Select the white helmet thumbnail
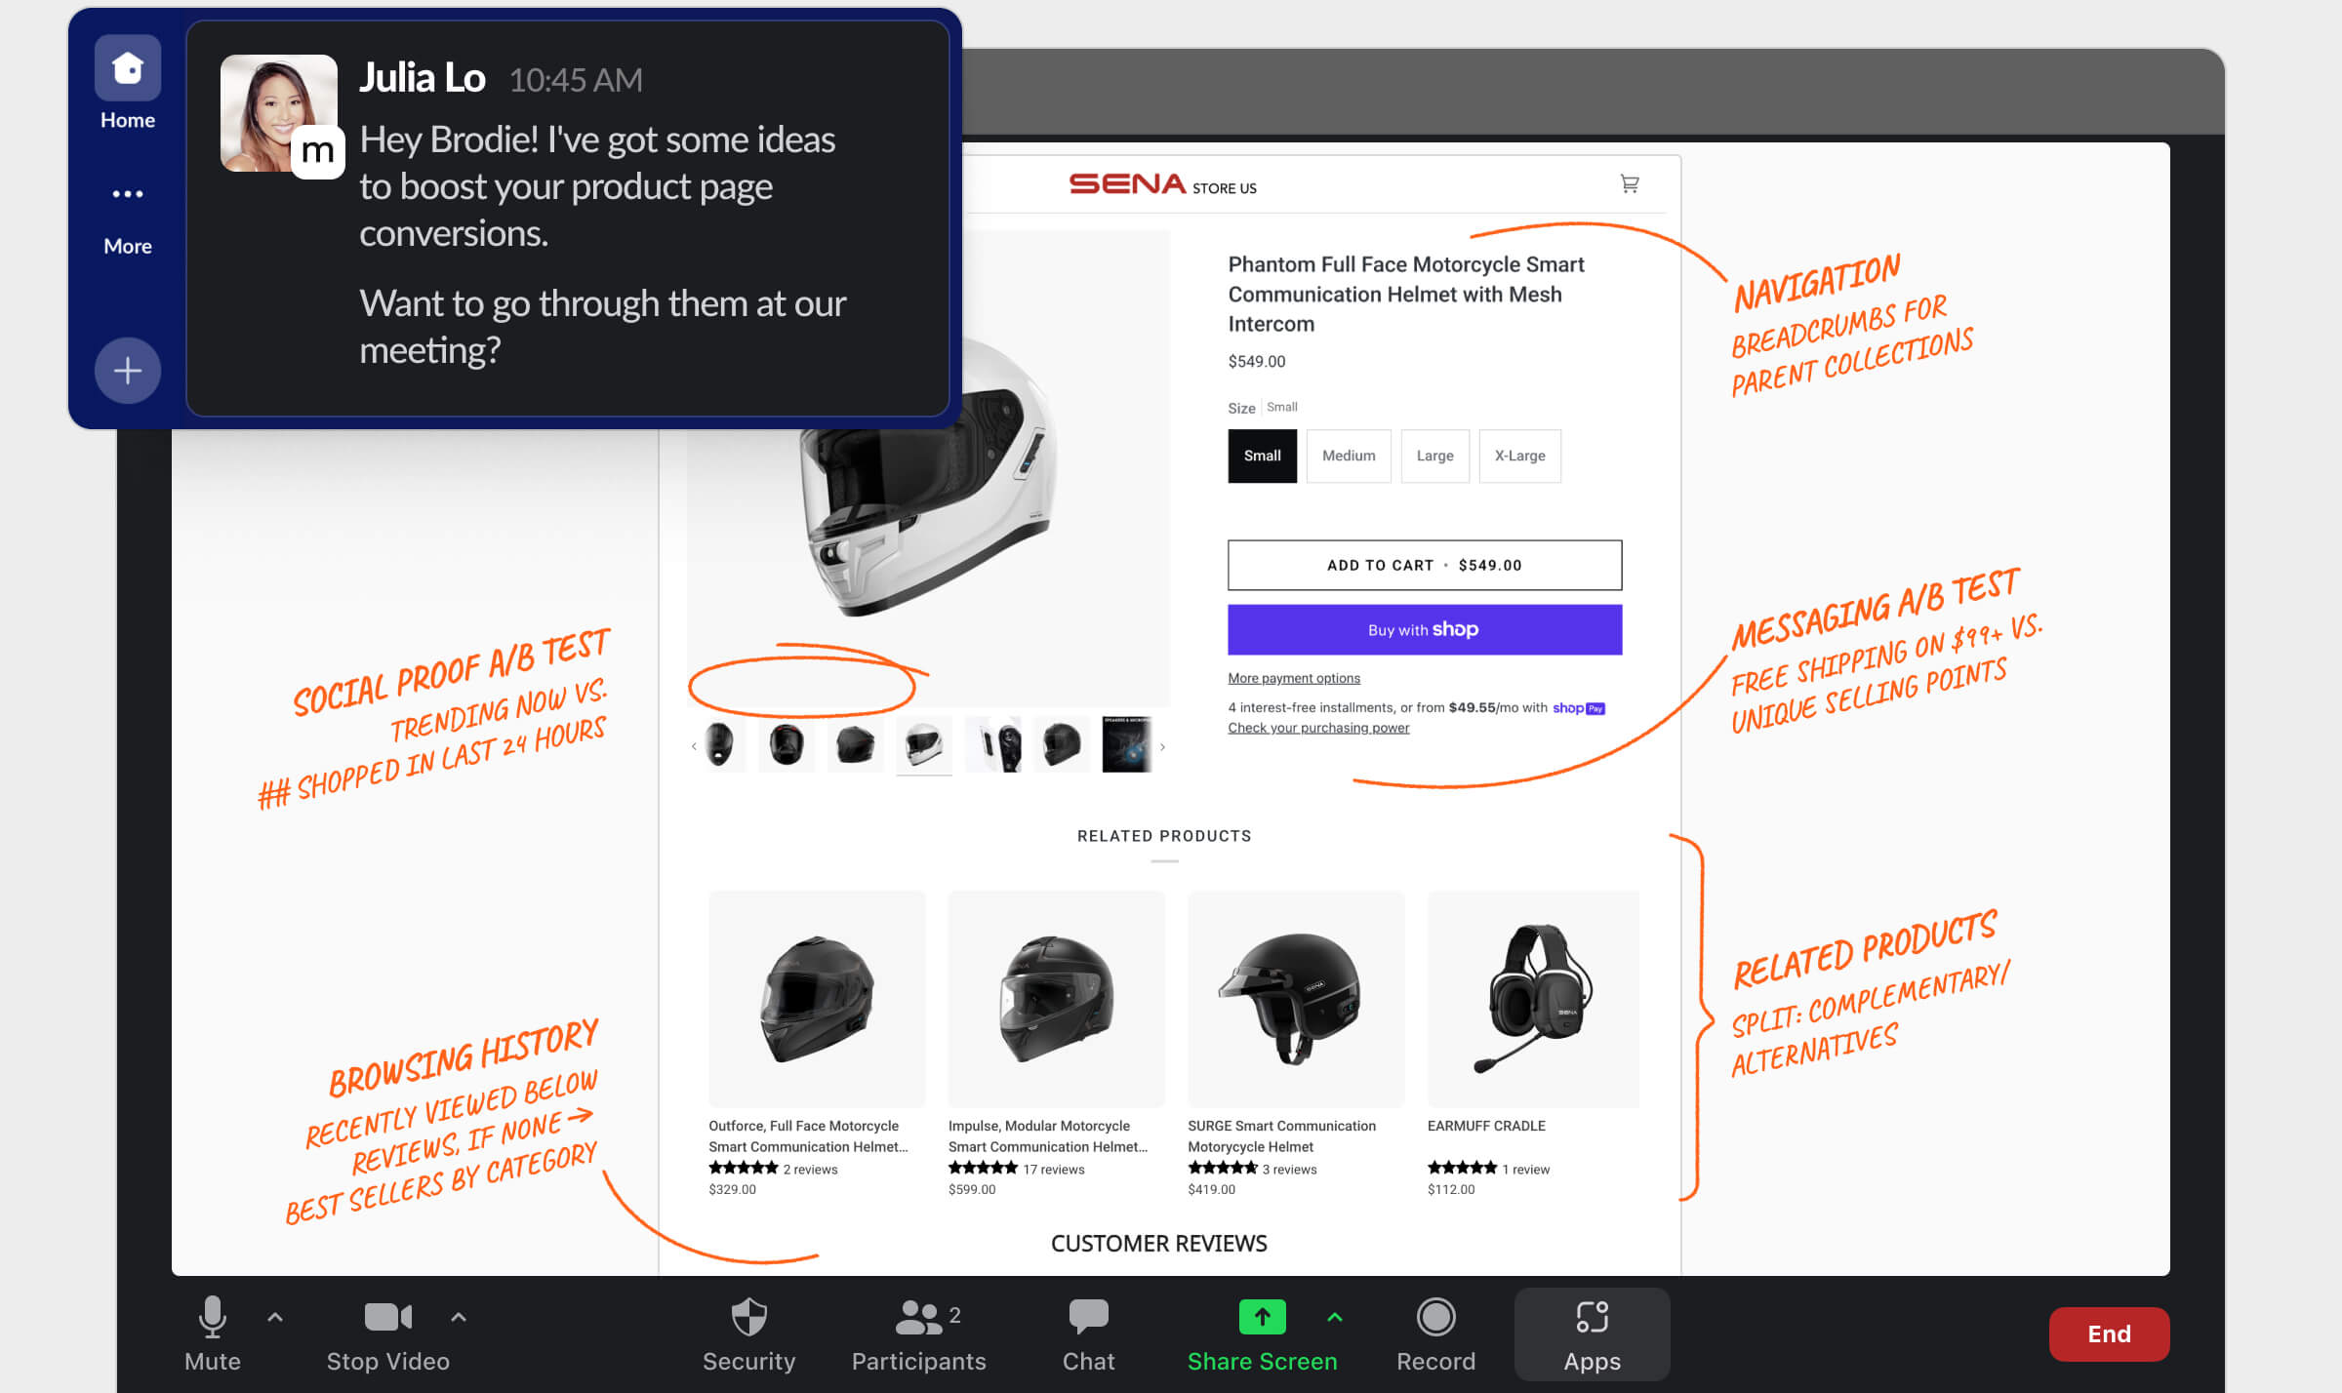Image resolution: width=2342 pixels, height=1393 pixels. coord(923,745)
